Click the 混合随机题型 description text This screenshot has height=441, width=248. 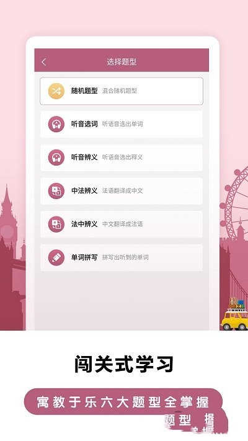point(120,91)
